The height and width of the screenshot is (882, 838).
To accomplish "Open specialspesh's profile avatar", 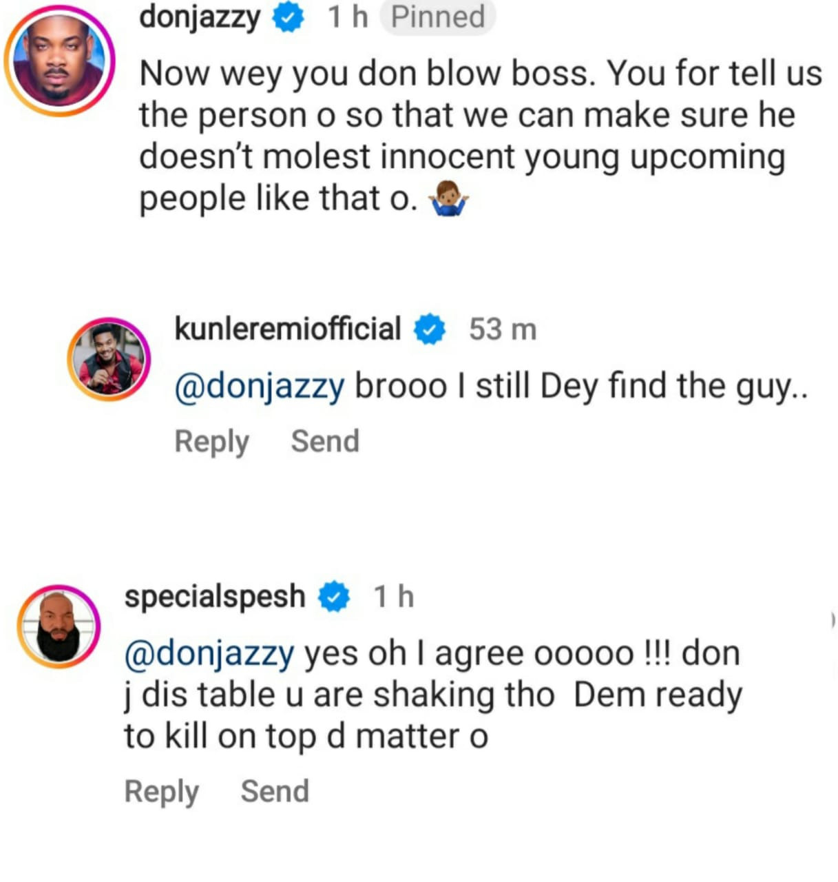I will coord(59,626).
